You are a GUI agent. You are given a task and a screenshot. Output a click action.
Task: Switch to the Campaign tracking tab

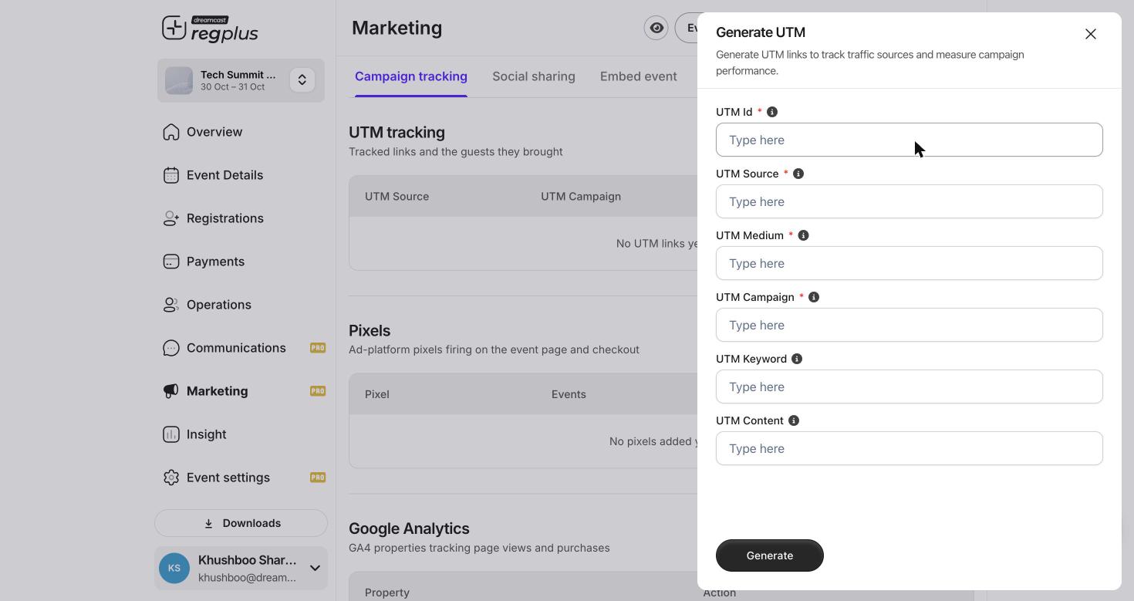(411, 76)
